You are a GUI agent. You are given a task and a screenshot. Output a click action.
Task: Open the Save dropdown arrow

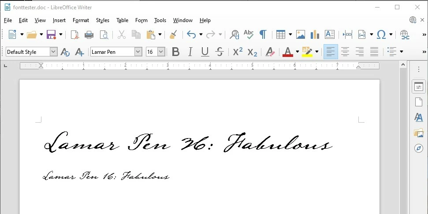click(60, 34)
